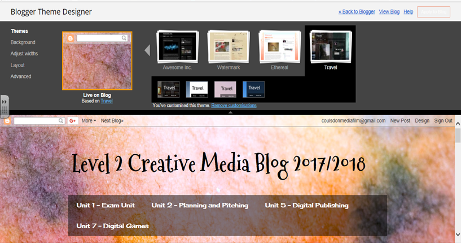Collapse the designer panel with the up arrow
This screenshot has height=243, width=461.
coord(230,112)
